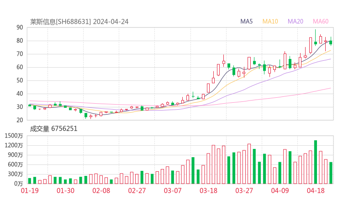Click the 600万 volume axis label
This screenshot has width=338, height=201.
point(16,165)
